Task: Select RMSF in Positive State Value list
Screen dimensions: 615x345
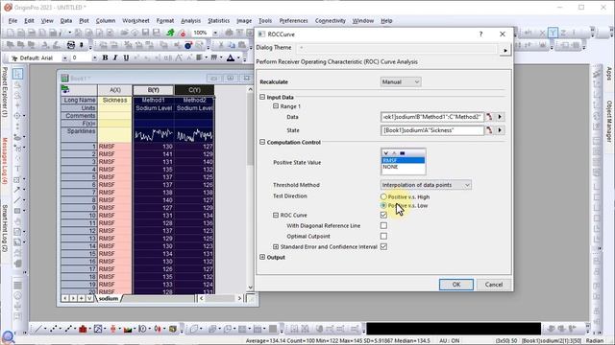Action: tap(403, 160)
